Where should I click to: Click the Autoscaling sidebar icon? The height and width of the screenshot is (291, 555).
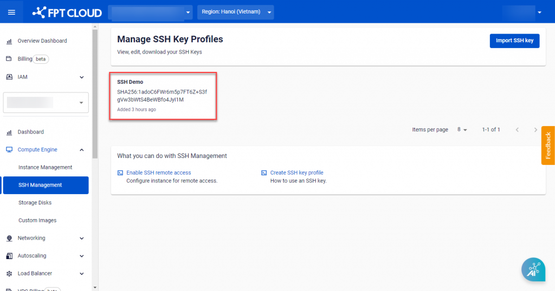point(9,256)
